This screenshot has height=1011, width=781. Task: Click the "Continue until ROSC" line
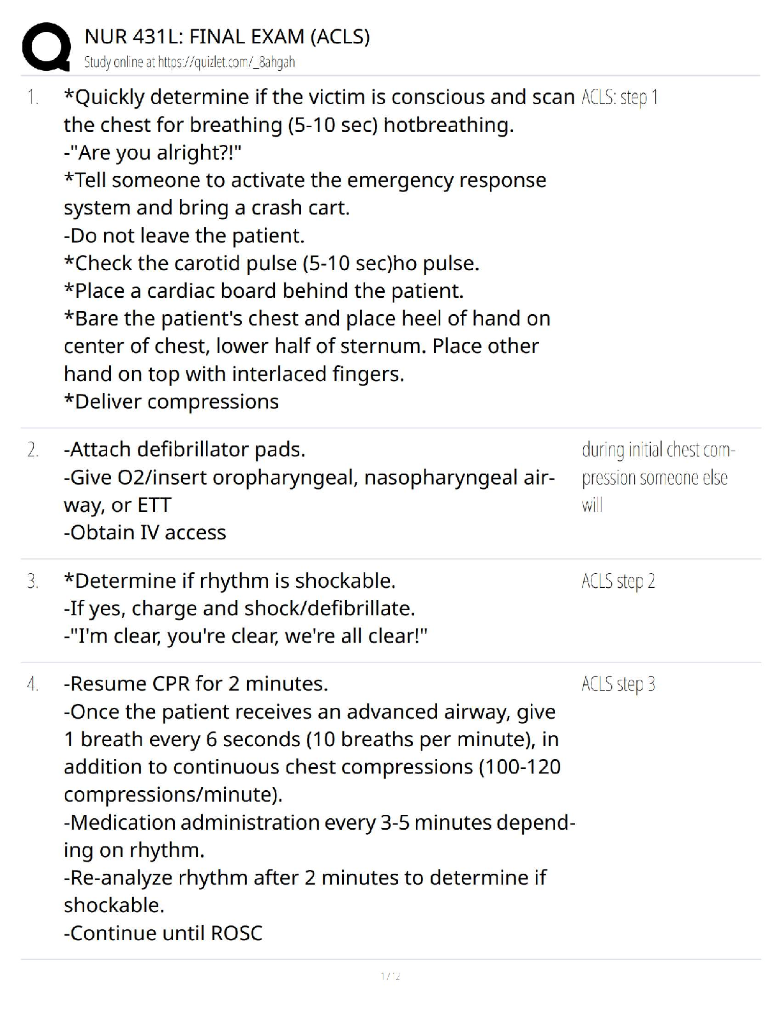163,933
